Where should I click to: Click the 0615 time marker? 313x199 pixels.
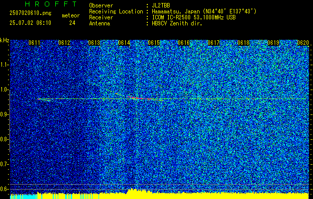click(154, 43)
